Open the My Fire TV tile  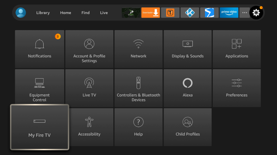click(40, 127)
